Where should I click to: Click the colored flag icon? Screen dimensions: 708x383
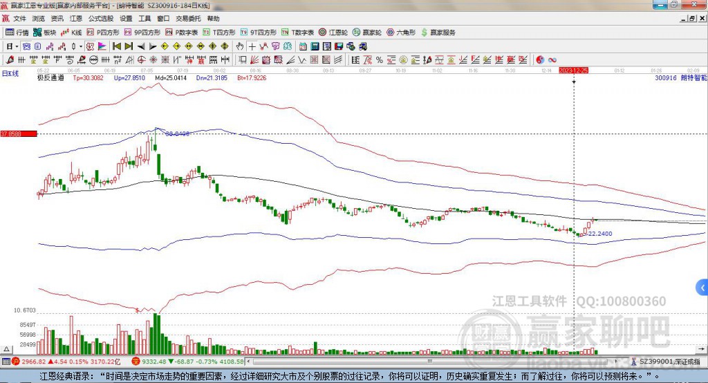pos(102,46)
